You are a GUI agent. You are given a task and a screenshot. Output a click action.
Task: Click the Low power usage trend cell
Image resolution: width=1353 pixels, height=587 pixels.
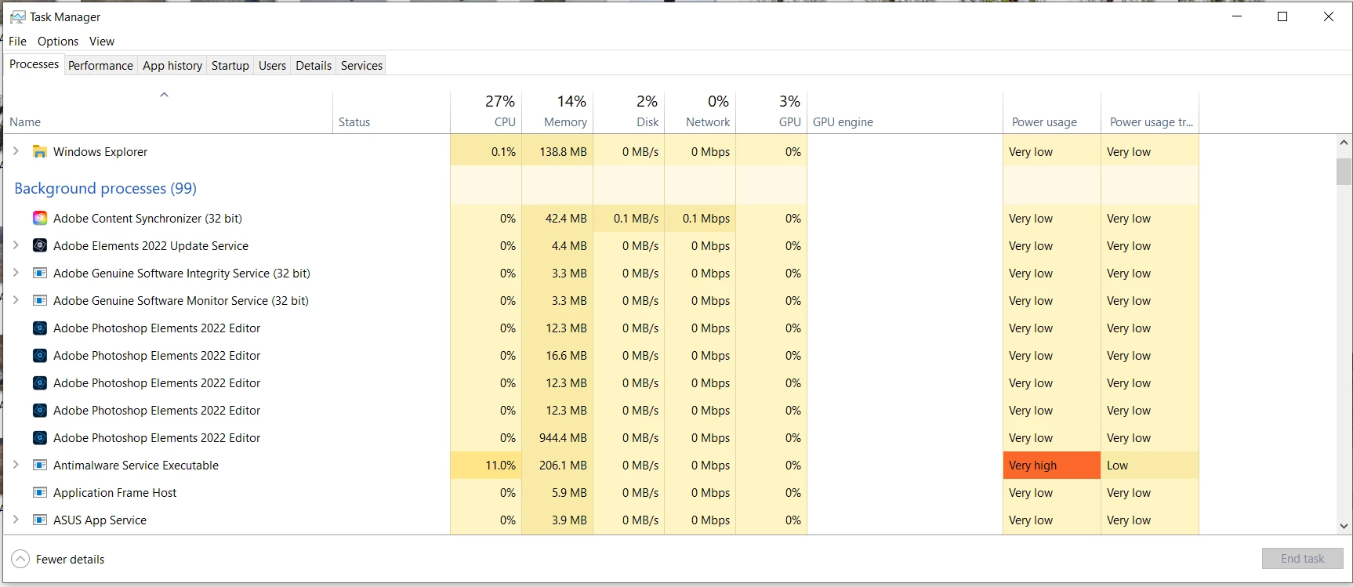pyautogui.click(x=1150, y=466)
